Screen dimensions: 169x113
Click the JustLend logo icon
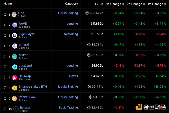15,67
